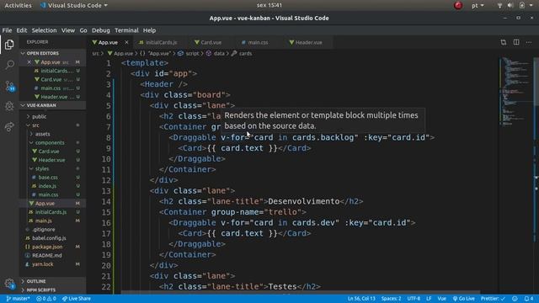Viewport: 539px width, 303px height.
Task: Change language mode Vue in status bar
Action: click(x=441, y=299)
